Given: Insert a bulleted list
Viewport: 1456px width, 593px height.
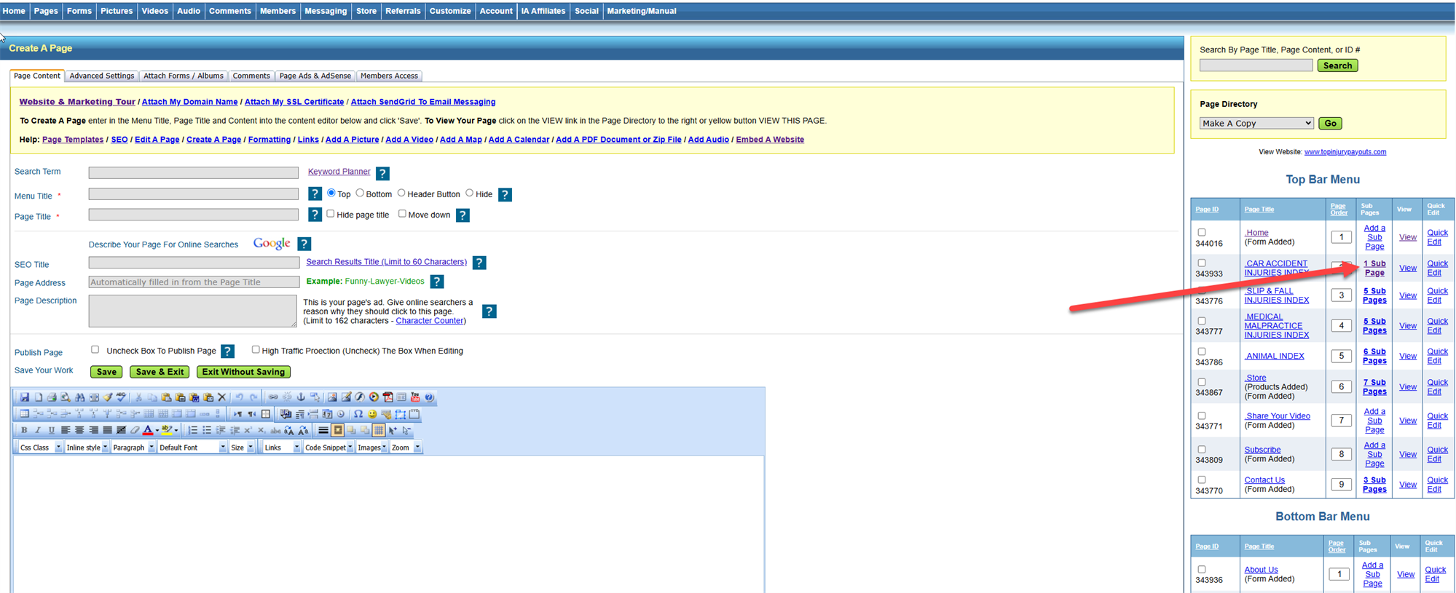Looking at the screenshot, I should click(207, 430).
